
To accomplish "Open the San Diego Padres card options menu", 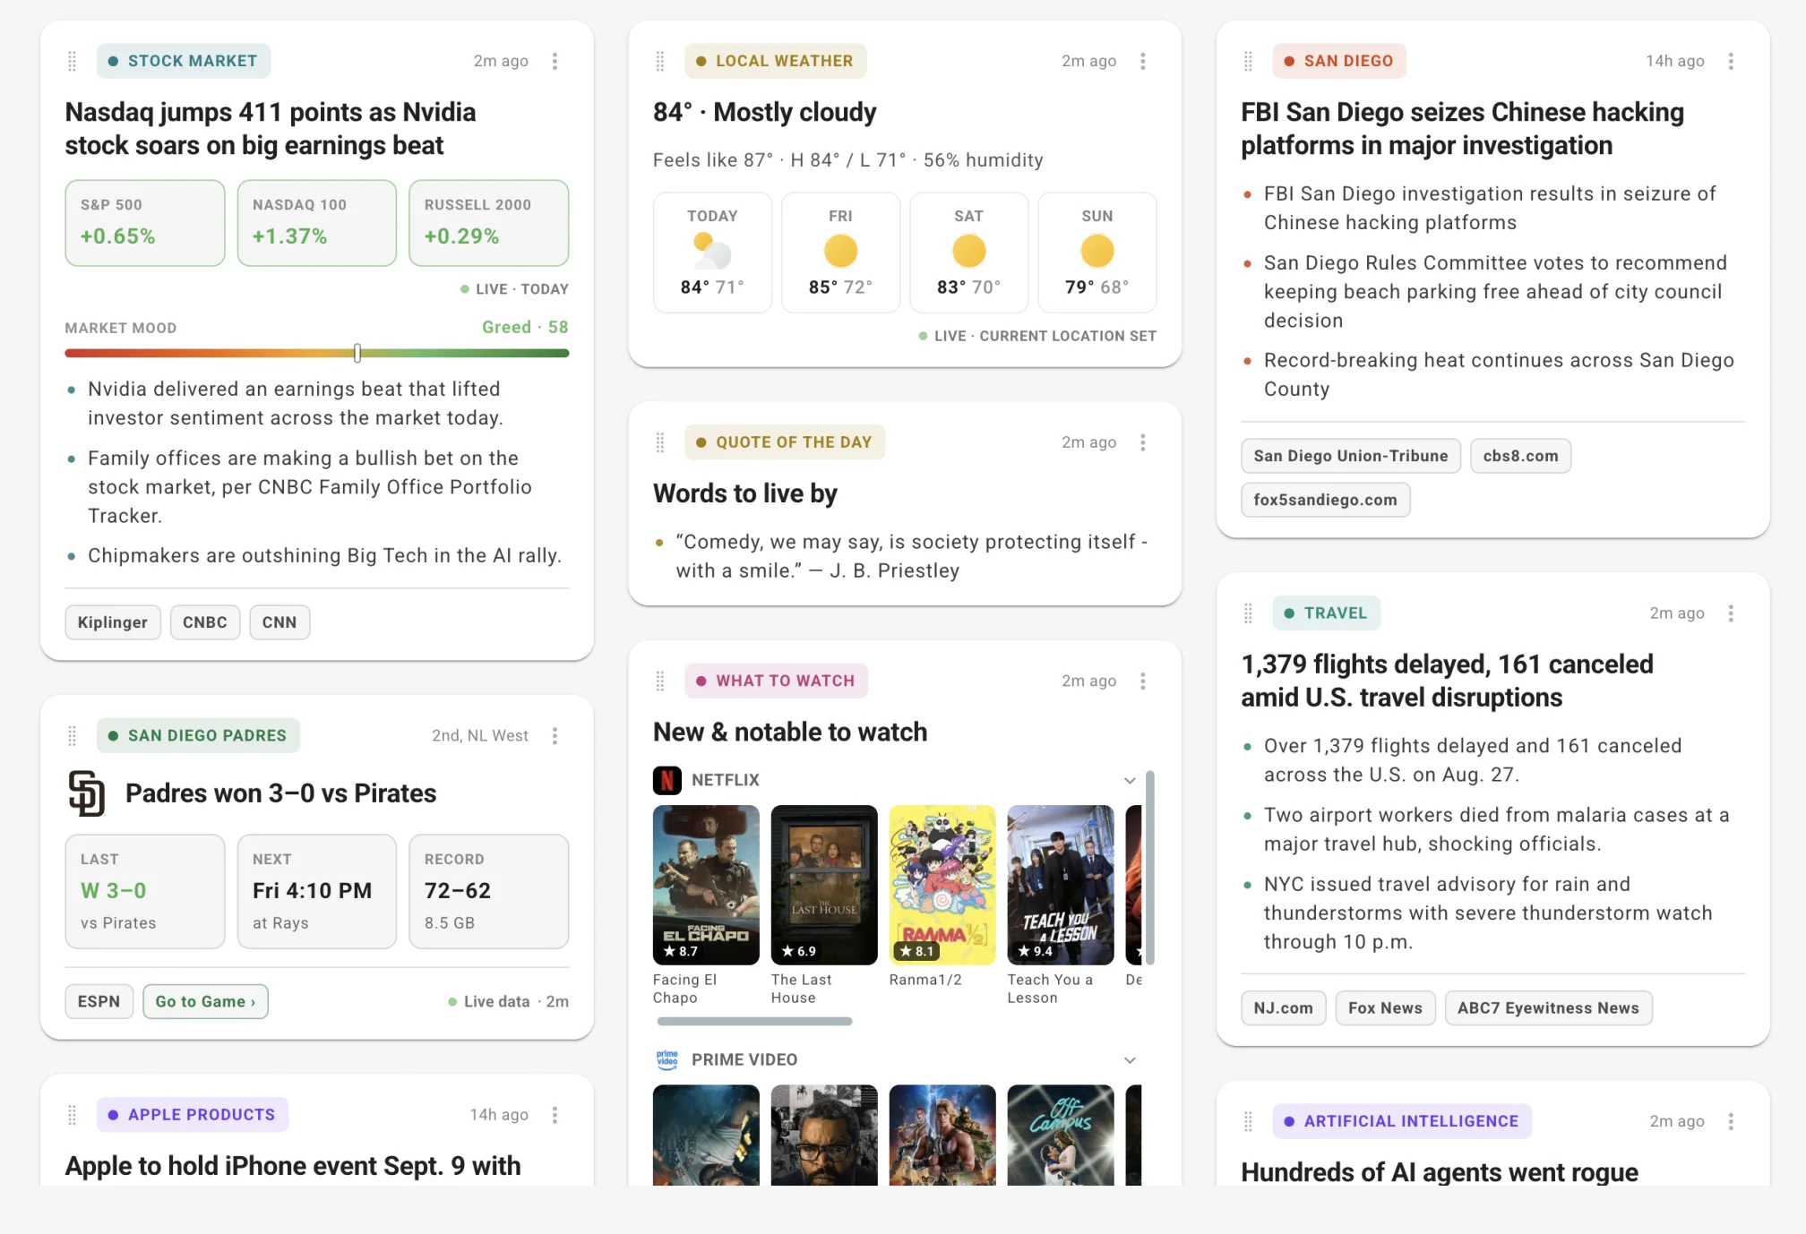I will point(555,735).
